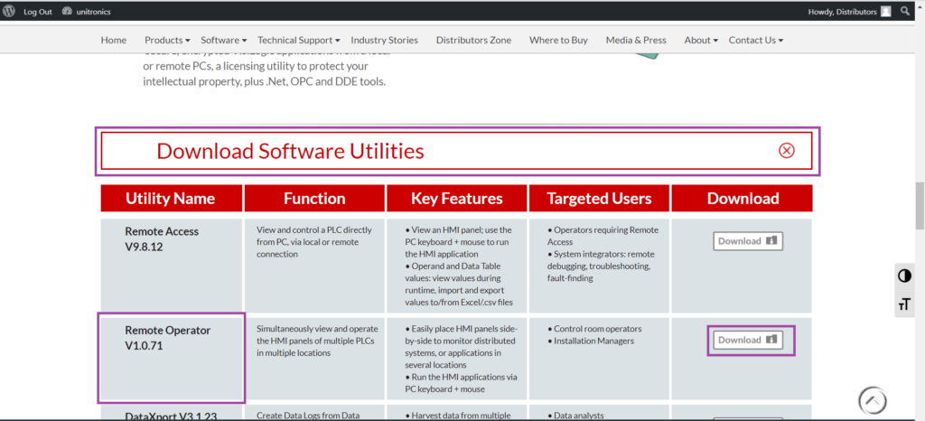Click the Function column header
This screenshot has height=421, width=925.
click(314, 198)
